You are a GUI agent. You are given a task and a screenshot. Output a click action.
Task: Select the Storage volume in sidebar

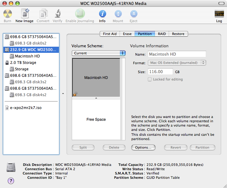[x=31, y=69]
